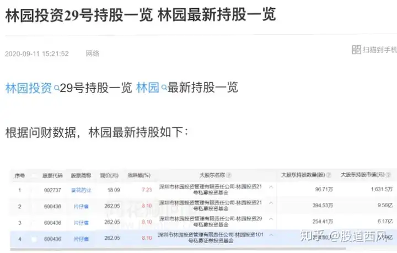
Task: Click stock code 600436 in row 3
Action: click(52, 223)
